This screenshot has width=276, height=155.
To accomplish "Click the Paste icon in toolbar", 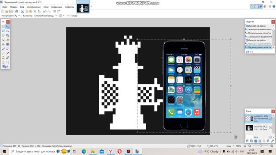I will 31,12.
